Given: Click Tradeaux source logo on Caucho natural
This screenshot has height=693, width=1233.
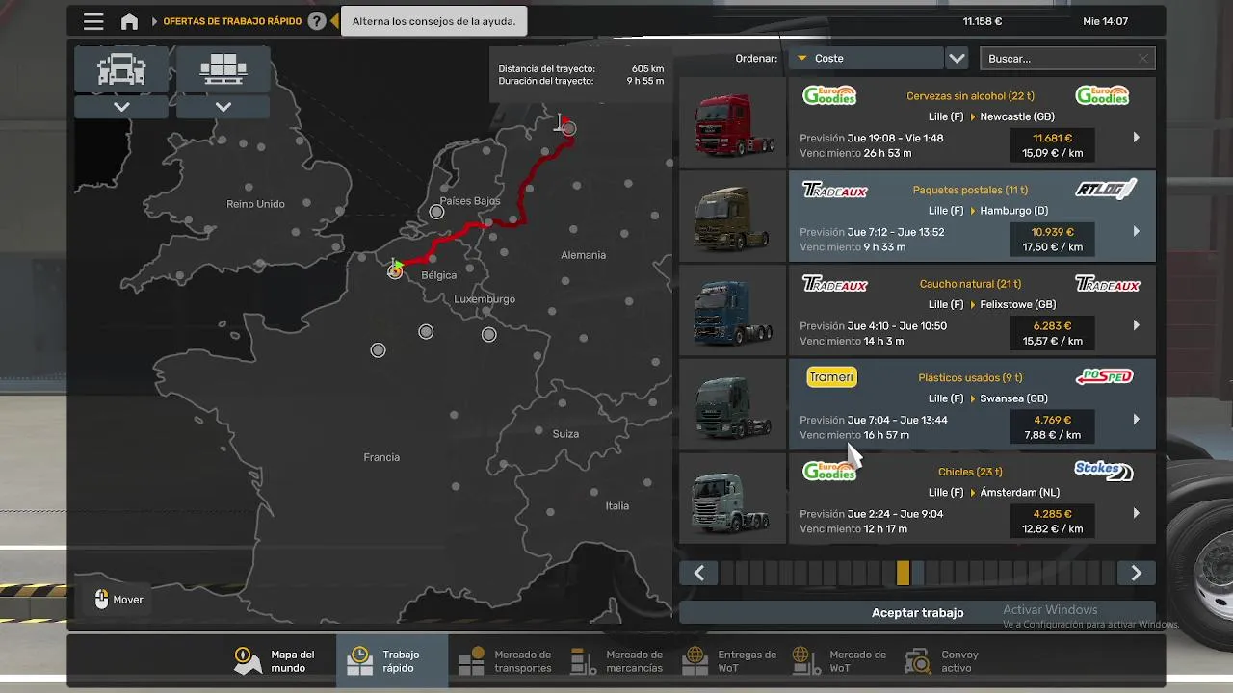Looking at the screenshot, I should point(835,284).
